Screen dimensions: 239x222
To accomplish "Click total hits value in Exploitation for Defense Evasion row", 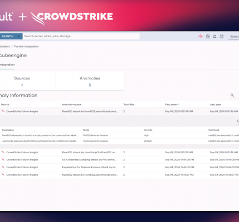I will coord(124,167).
